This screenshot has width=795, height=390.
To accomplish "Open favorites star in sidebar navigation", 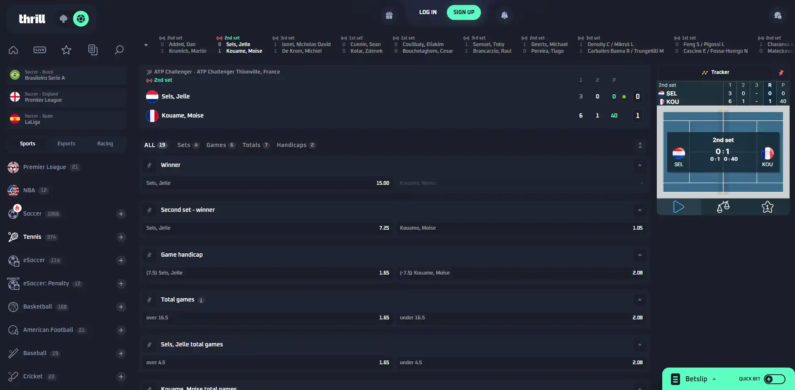I will pos(66,50).
